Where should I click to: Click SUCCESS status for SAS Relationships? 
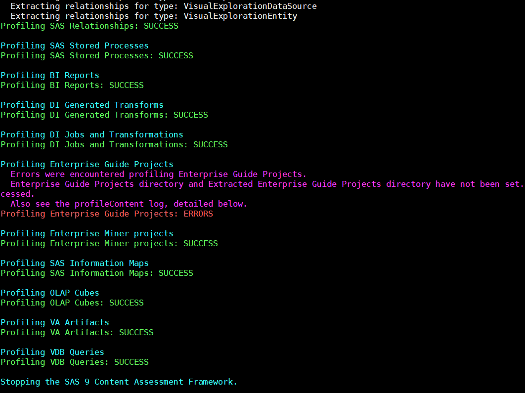click(161, 26)
